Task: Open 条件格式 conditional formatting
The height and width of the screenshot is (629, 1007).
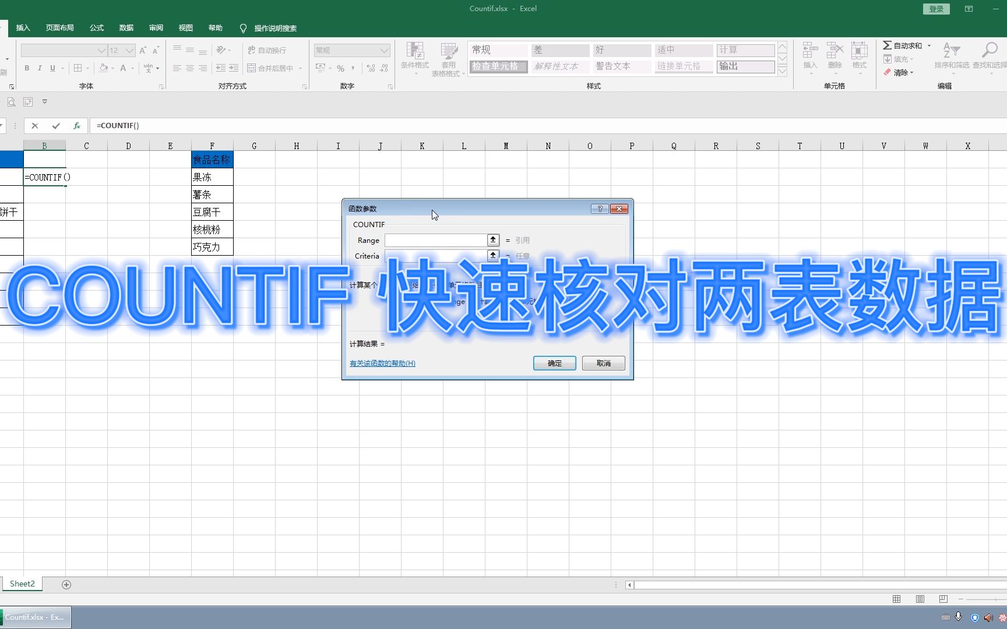Action: (415, 59)
